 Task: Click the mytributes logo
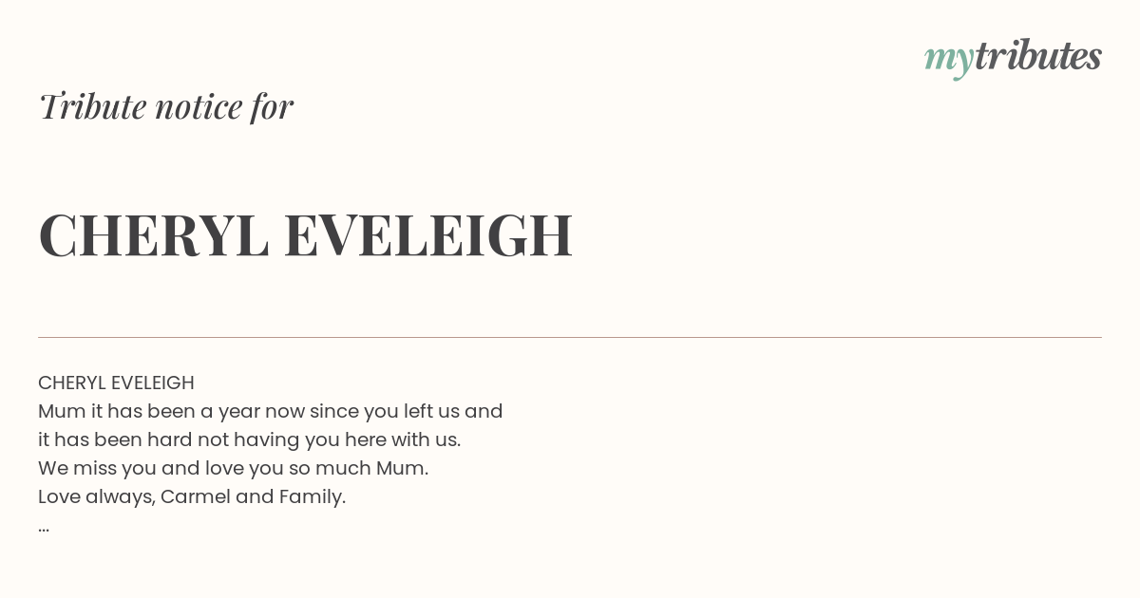pos(1013,59)
